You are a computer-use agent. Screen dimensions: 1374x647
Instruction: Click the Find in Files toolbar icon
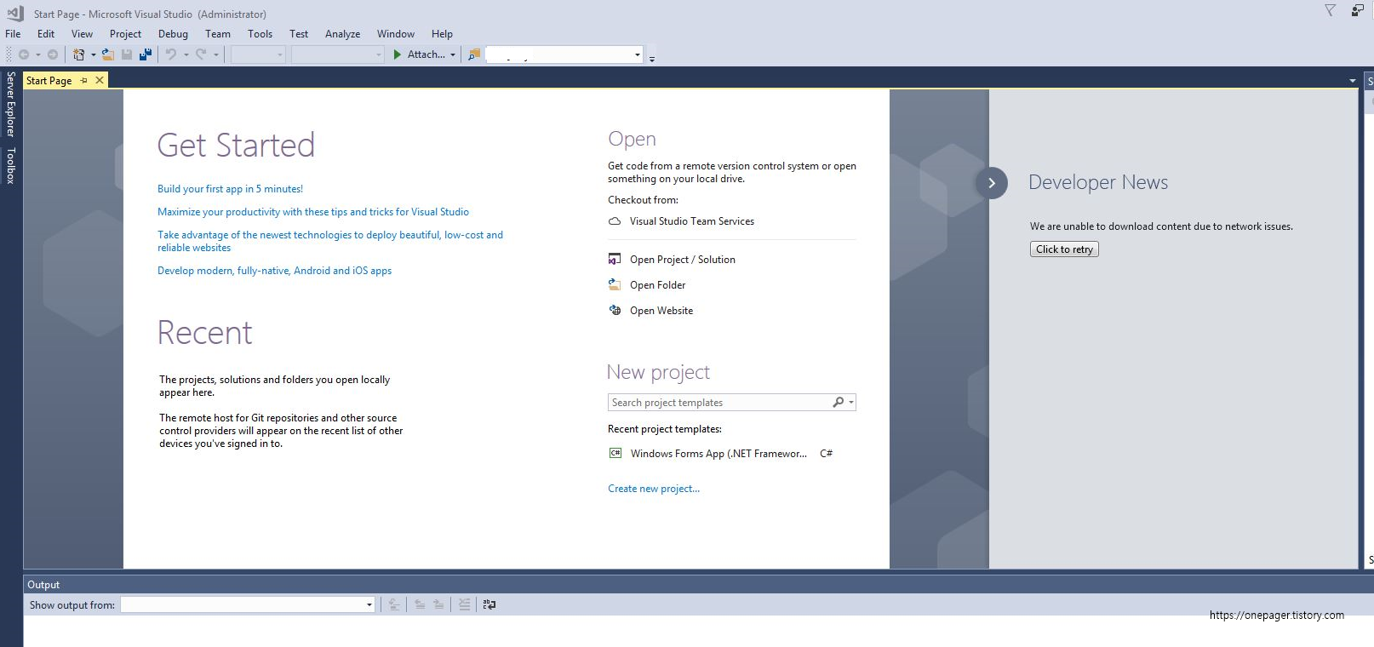(x=474, y=54)
